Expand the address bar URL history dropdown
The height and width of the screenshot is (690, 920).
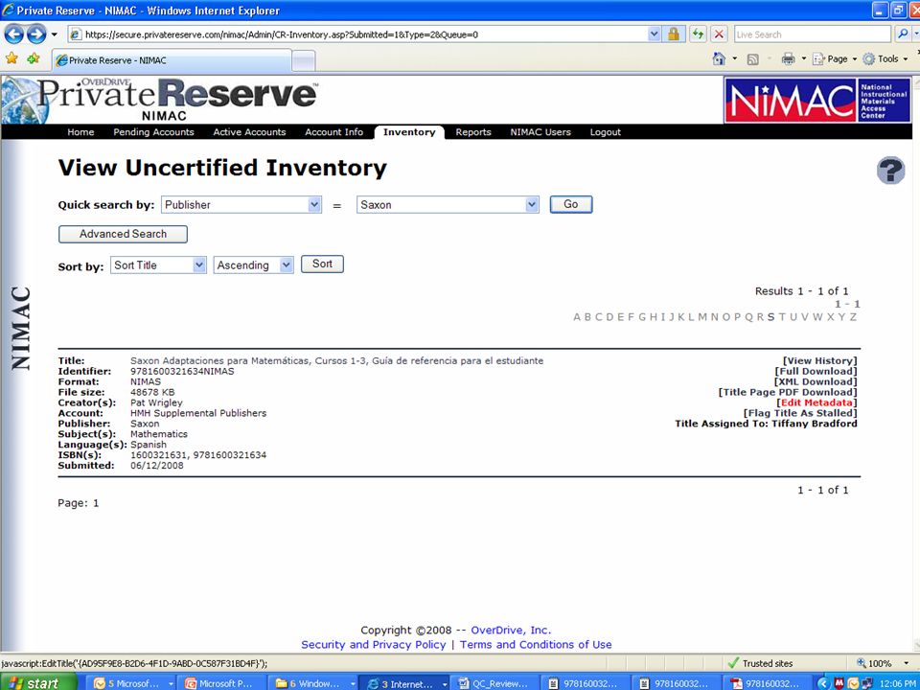tap(655, 34)
